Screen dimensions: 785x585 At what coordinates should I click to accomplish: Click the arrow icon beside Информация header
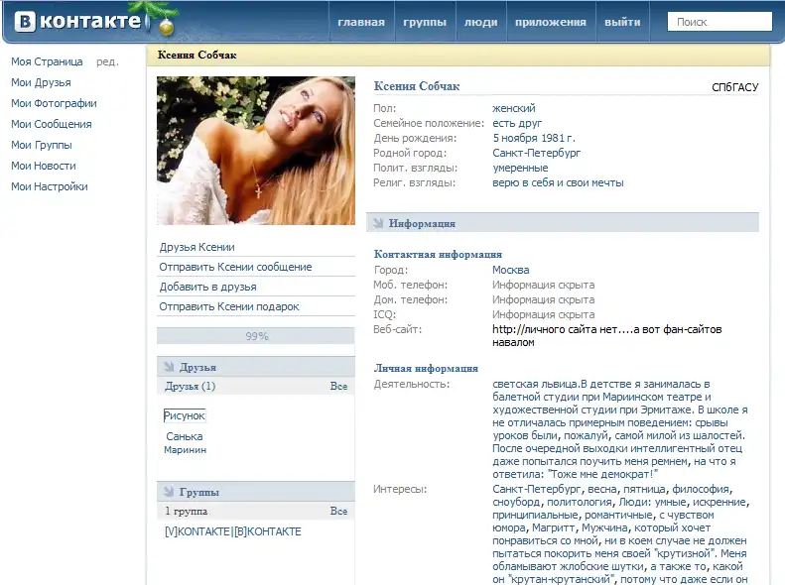(378, 224)
